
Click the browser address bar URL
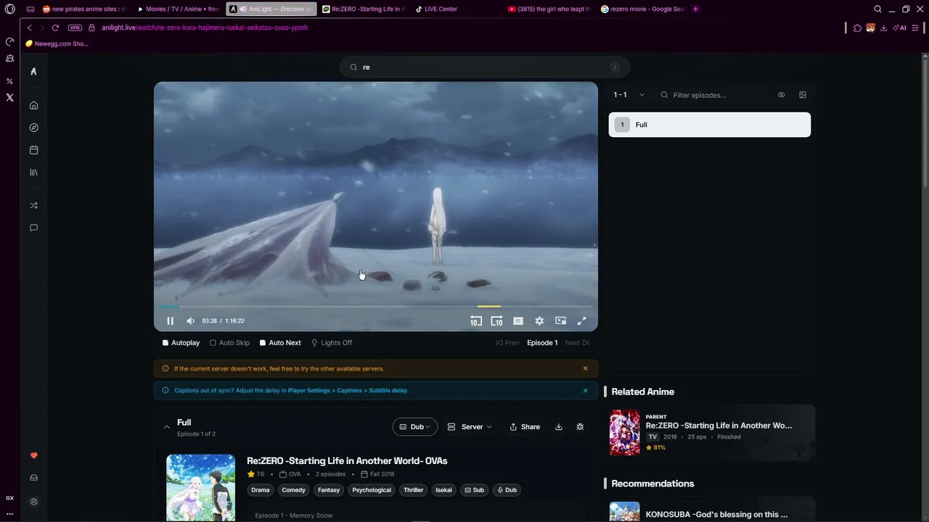coord(205,28)
